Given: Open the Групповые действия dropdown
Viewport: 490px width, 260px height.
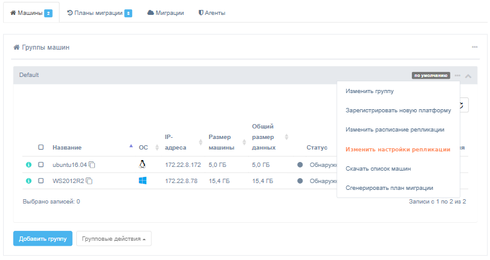Looking at the screenshot, I should 114,239.
